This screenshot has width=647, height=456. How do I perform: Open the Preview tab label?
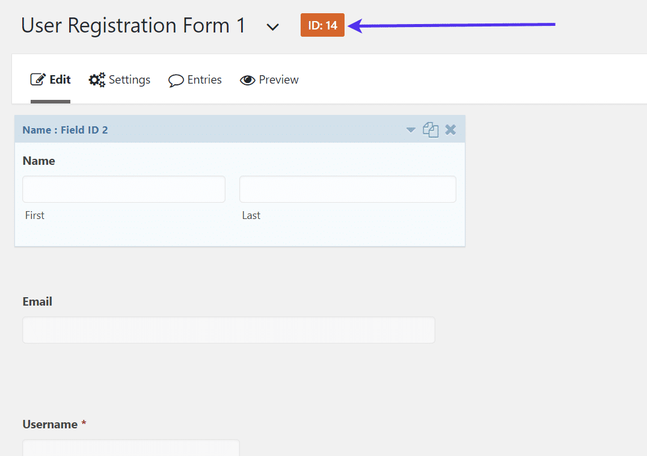278,79
